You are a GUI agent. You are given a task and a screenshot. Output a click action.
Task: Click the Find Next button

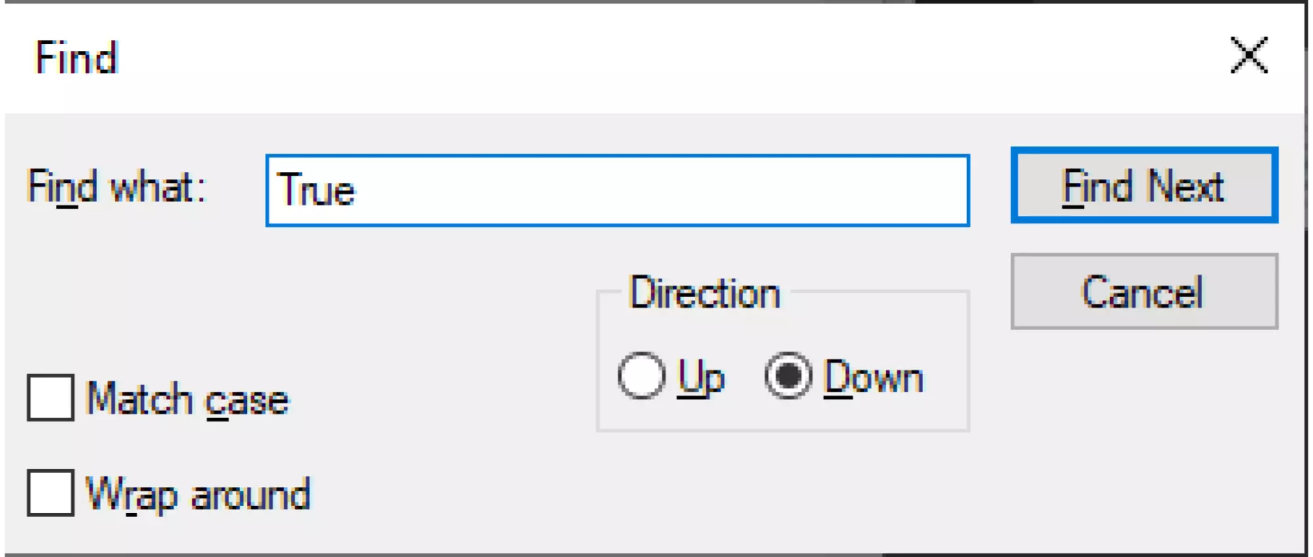coord(1144,186)
